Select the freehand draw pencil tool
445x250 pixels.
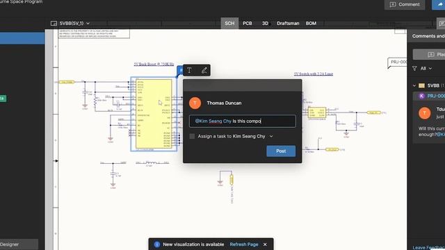[x=204, y=70]
